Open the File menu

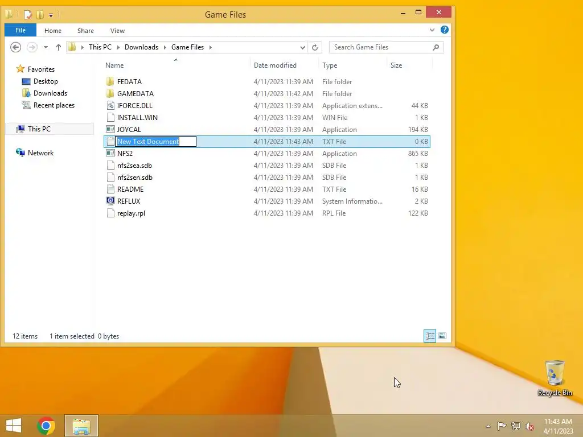click(x=20, y=30)
